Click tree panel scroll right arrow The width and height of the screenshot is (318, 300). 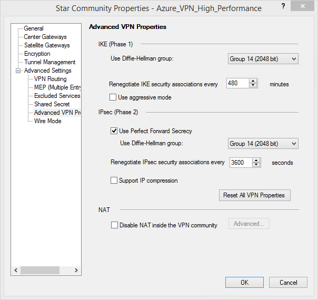(76, 270)
